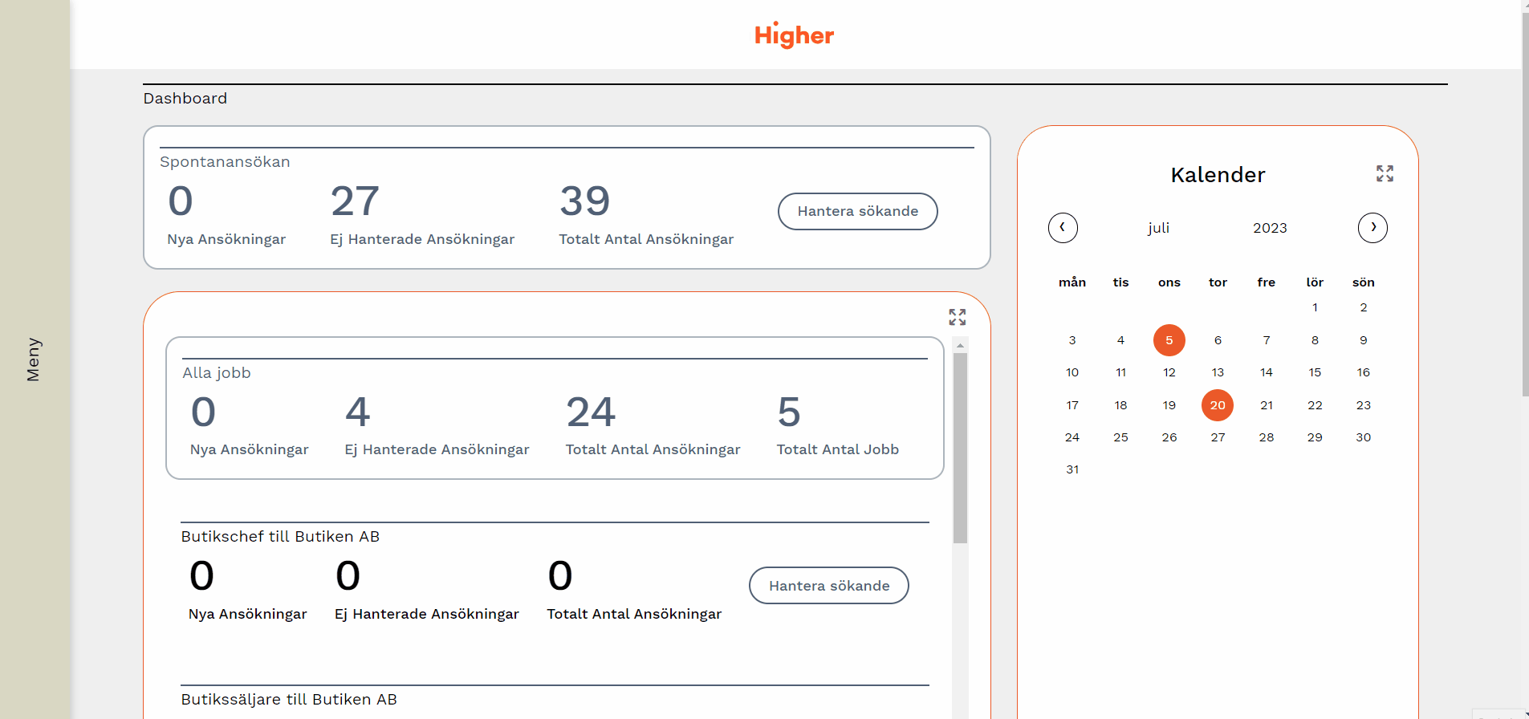The width and height of the screenshot is (1529, 719).
Task: Go to next month in calendar
Action: 1372,228
